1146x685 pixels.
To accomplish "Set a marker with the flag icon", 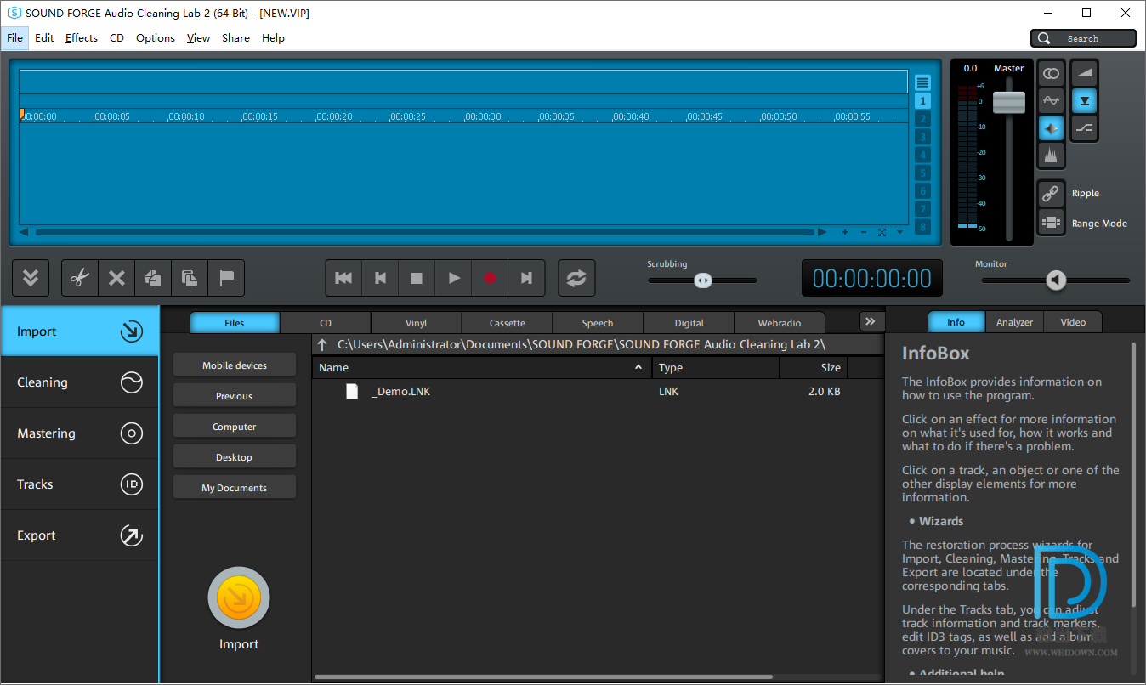I will point(226,278).
